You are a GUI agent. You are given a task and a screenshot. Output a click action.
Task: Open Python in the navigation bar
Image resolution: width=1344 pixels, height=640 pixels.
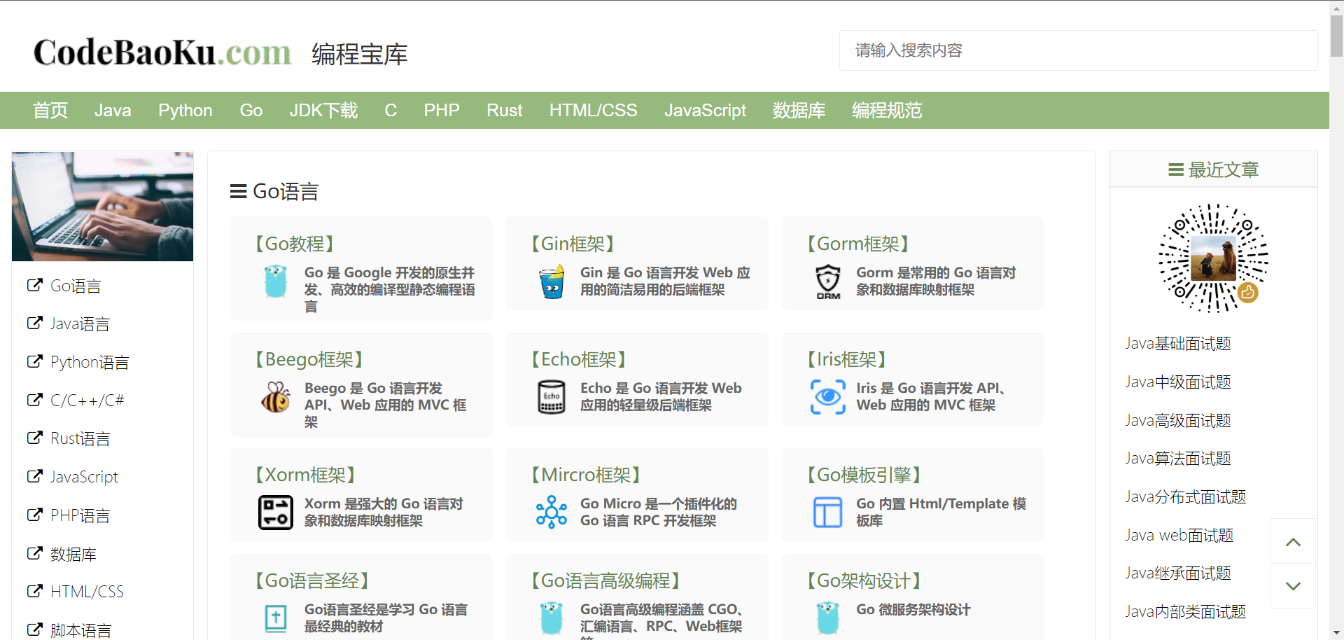click(x=185, y=110)
